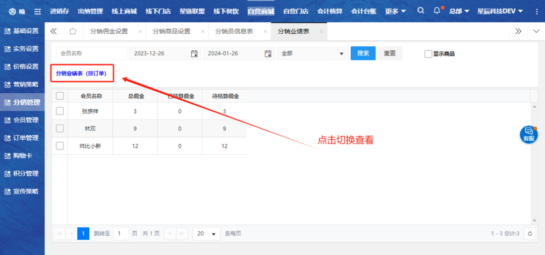Expand the 更多 menu in top navigation

(395, 11)
